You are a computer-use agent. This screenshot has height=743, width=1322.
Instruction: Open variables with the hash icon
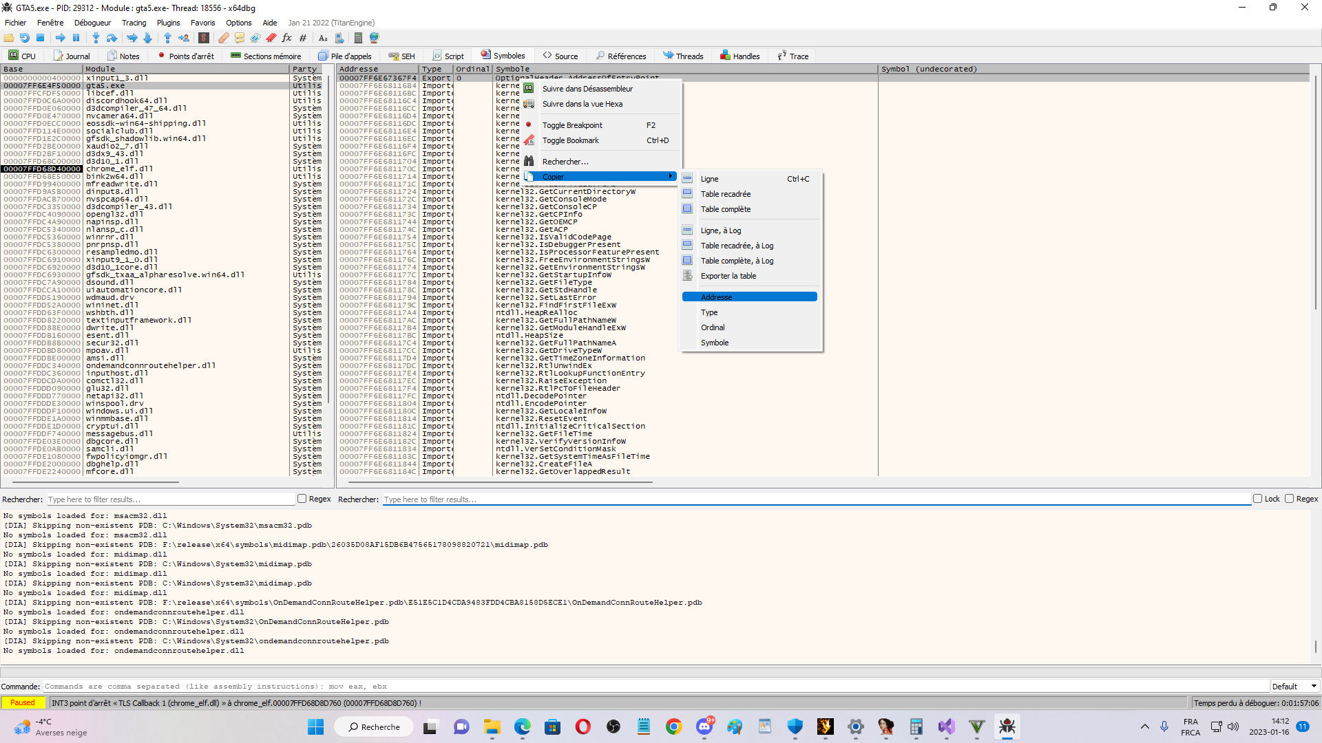303,38
